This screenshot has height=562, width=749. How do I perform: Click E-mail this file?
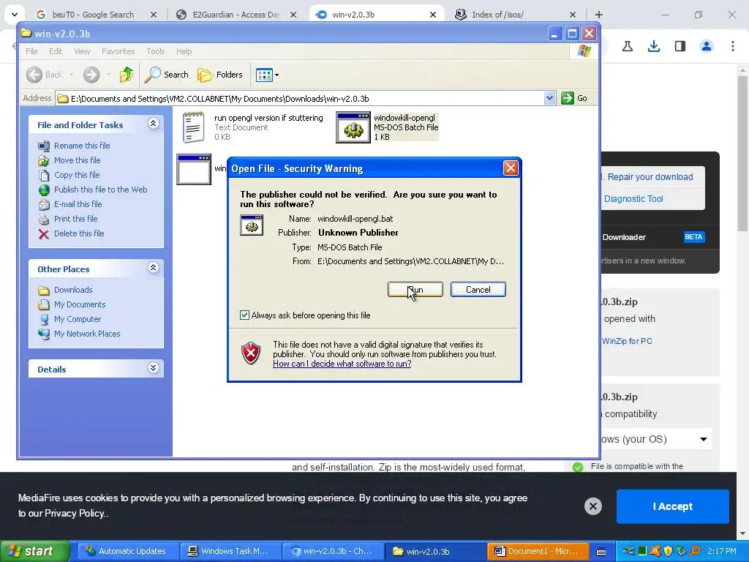[78, 204]
